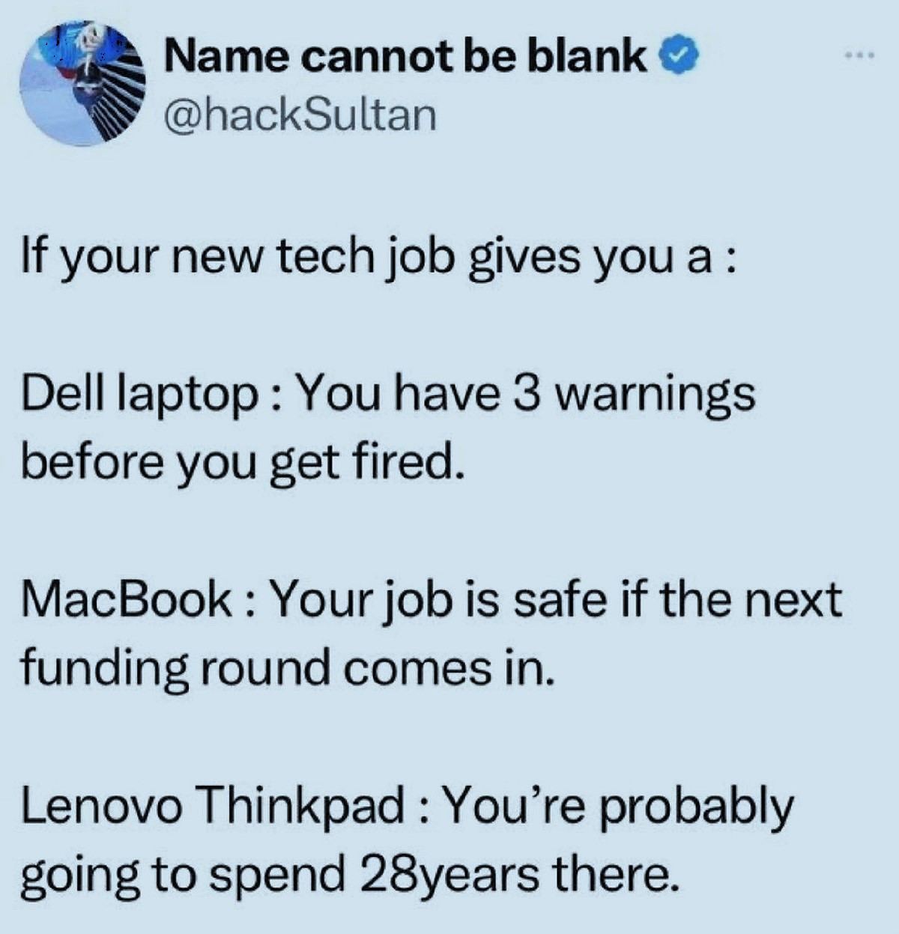This screenshot has height=934, width=899.
Task: Click the word 'MacBook' in the tweet
Action: [126, 600]
